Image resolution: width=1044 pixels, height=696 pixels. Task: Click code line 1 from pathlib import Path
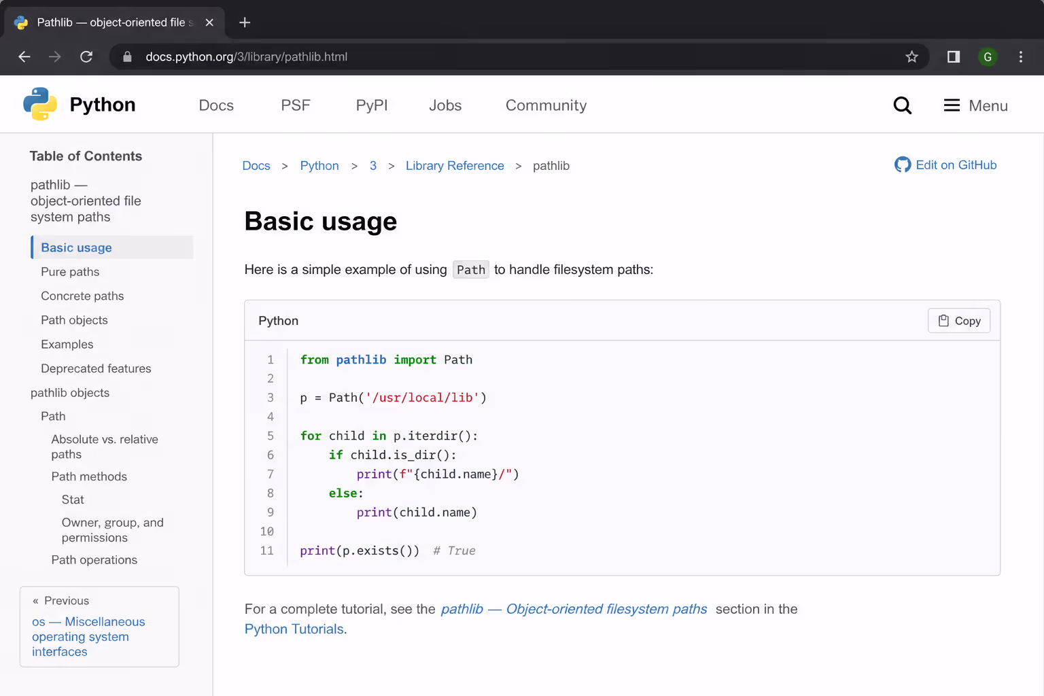click(x=386, y=360)
